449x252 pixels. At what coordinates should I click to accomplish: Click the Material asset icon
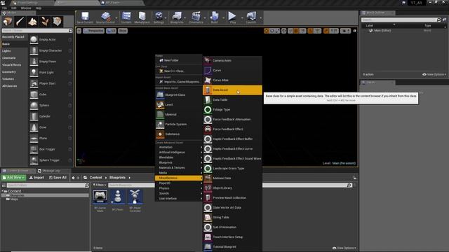[x=160, y=115]
